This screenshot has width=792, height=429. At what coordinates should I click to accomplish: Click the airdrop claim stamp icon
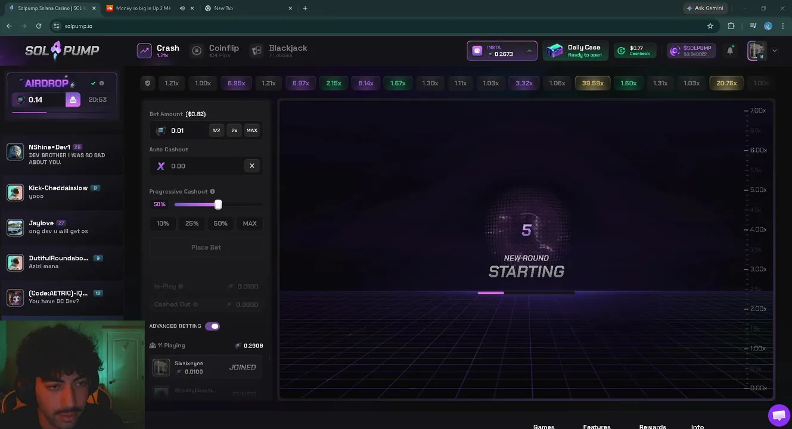[x=73, y=100]
